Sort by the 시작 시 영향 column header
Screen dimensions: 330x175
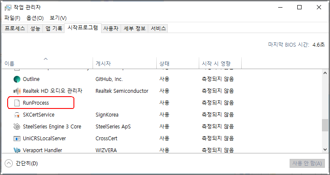tap(220, 63)
